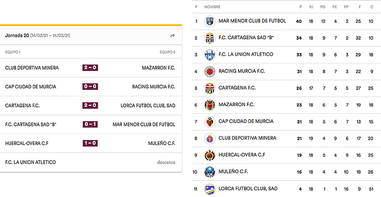The height and width of the screenshot is (197, 381).
Task: Open the 2–0 Minera vs Mazarron score
Action: [x=90, y=68]
